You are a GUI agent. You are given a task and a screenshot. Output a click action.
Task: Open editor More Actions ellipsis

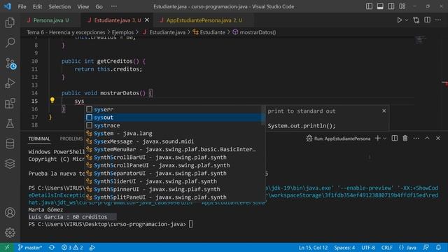[x=438, y=20]
